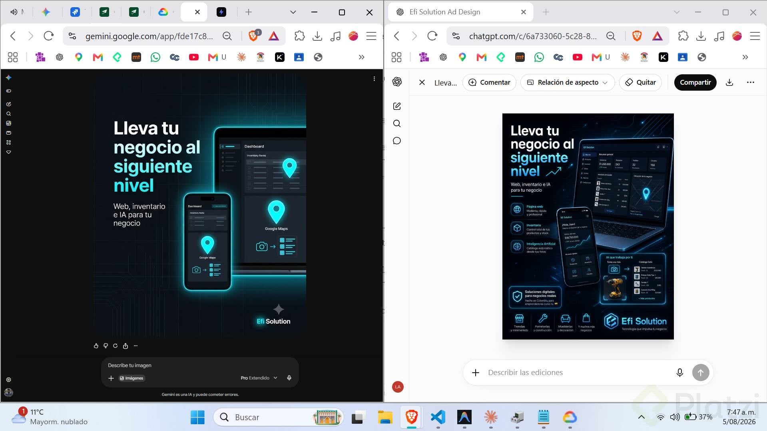Open the weather widget on the taskbar
This screenshot has height=431, width=767.
tap(49, 417)
